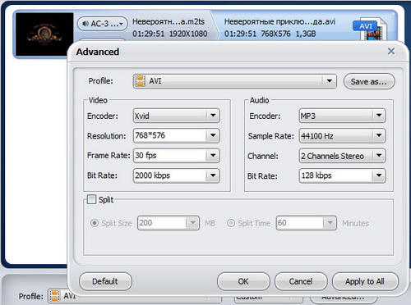Click the Default button
411x305 pixels.
pos(105,281)
